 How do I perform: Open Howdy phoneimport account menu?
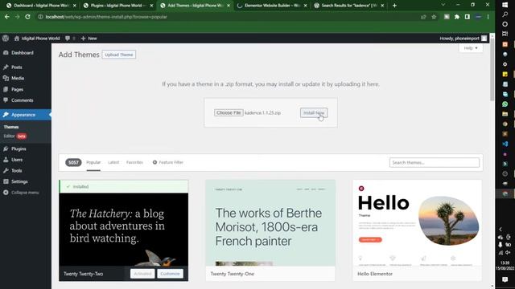click(463, 39)
